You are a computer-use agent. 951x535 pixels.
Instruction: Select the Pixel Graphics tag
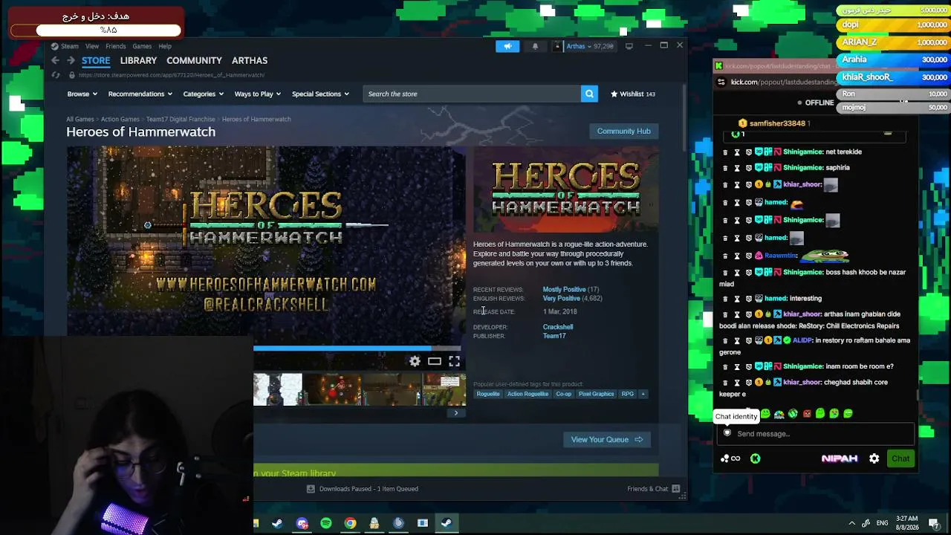point(596,394)
